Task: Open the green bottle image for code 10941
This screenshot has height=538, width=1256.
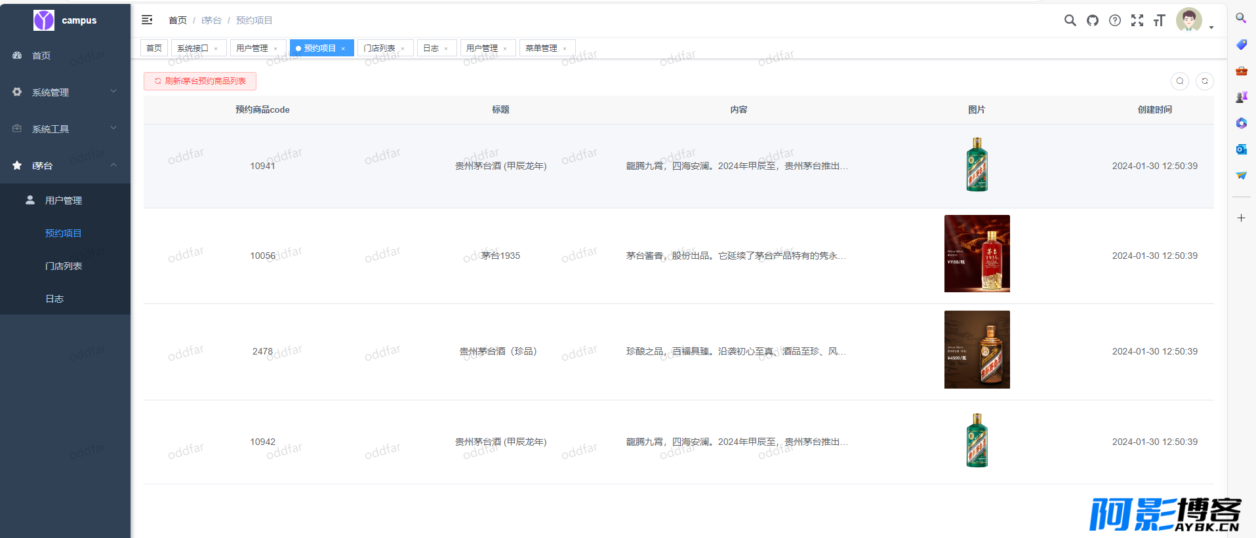Action: (977, 164)
